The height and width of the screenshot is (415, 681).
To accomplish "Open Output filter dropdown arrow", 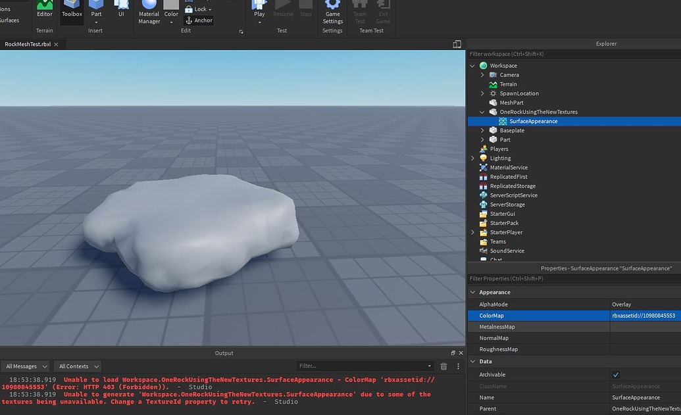I will [429, 366].
